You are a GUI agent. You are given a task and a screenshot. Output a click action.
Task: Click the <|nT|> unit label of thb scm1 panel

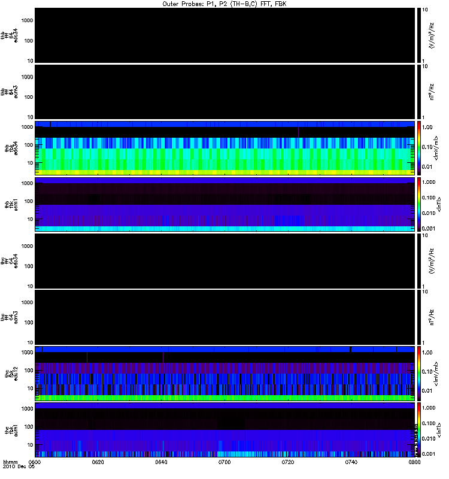pyautogui.click(x=439, y=205)
